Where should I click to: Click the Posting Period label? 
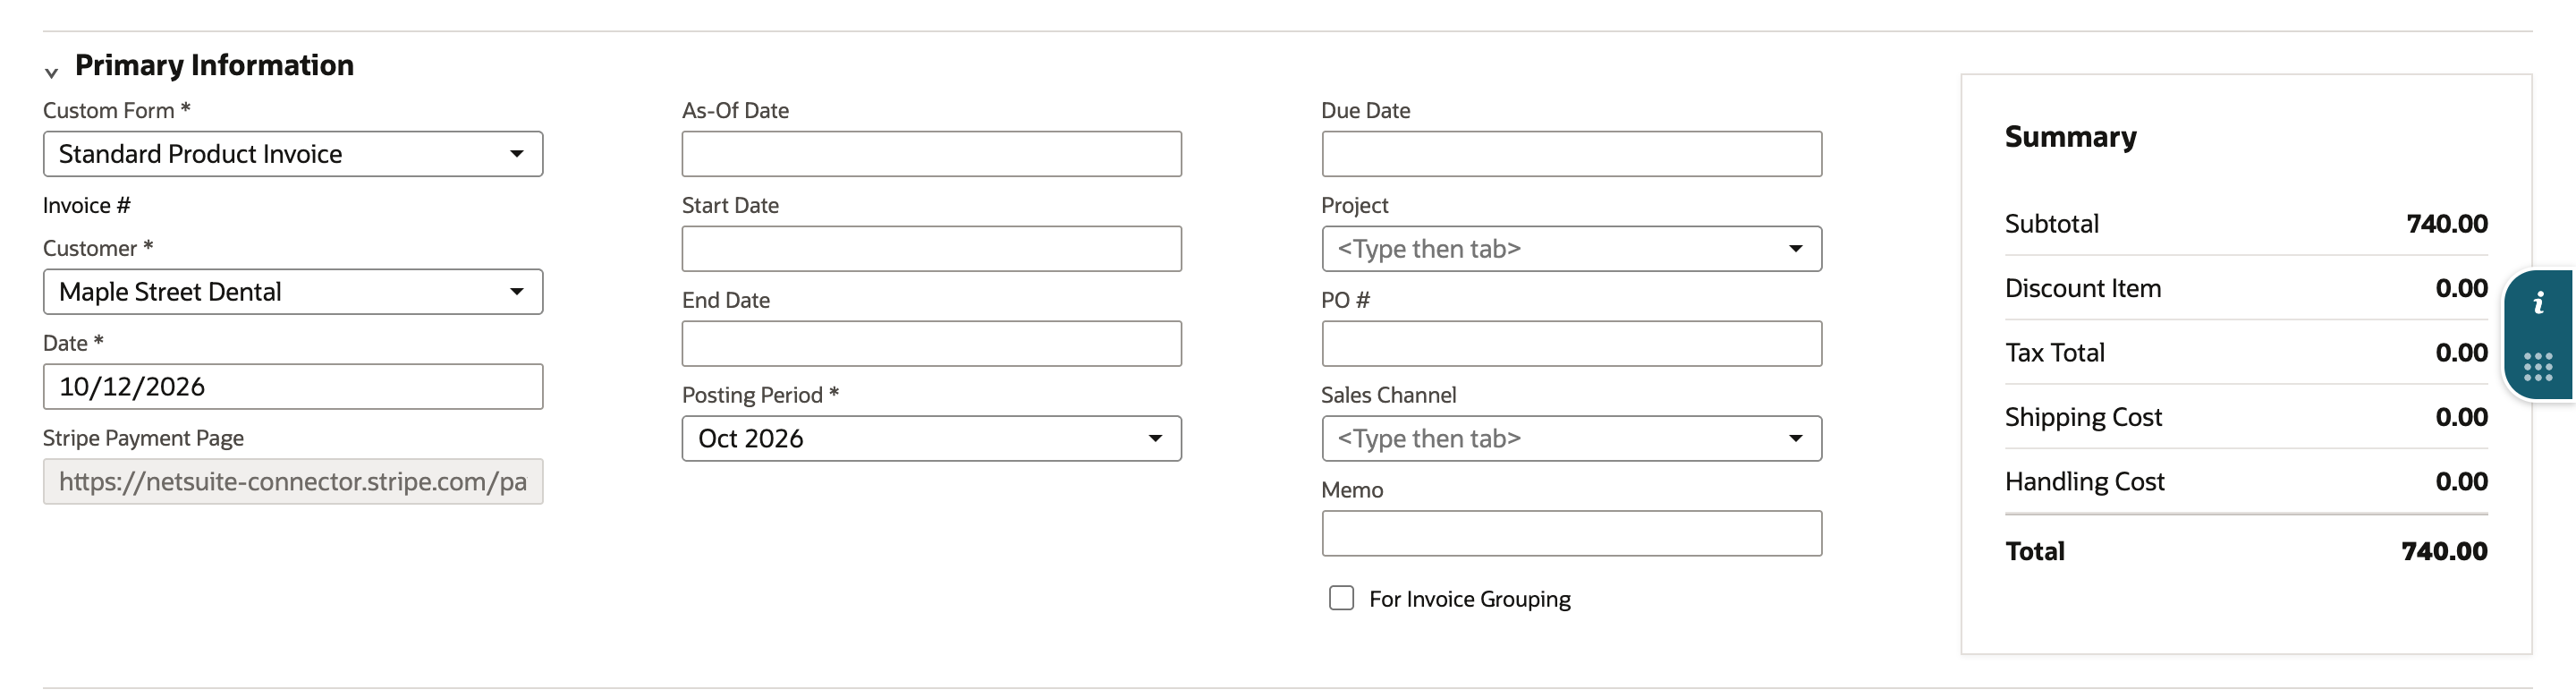tap(760, 395)
